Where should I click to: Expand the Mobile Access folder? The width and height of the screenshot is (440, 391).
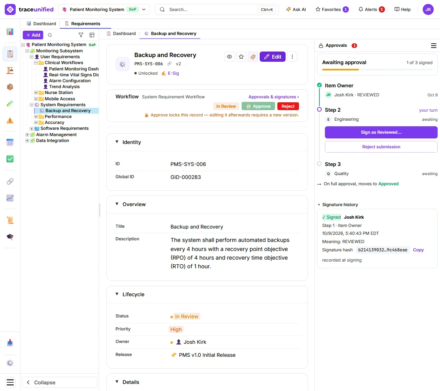tap(36, 99)
